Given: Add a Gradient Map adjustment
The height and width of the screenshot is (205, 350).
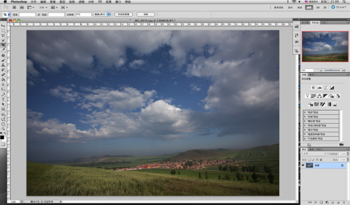Looking at the screenshot, I should coord(329,104).
